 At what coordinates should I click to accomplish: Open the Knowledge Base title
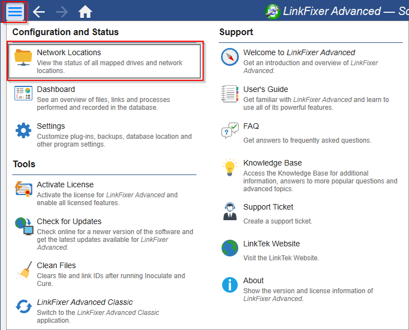pos(273,163)
